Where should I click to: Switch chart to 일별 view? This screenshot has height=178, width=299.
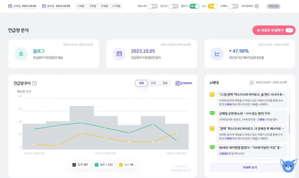tap(141, 83)
